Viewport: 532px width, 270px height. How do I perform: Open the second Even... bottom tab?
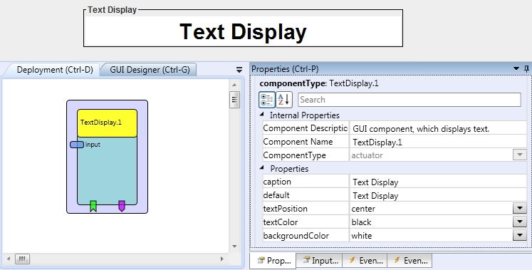click(x=410, y=261)
